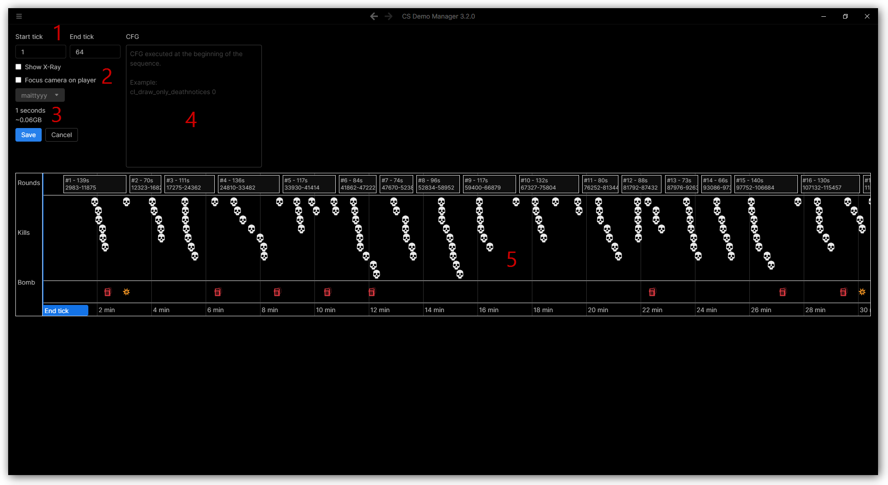
Task: Go back with the left arrow
Action: click(374, 16)
